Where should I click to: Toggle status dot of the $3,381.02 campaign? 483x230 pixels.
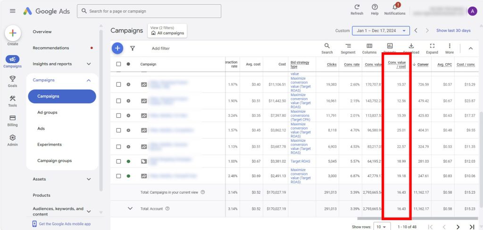click(x=128, y=161)
